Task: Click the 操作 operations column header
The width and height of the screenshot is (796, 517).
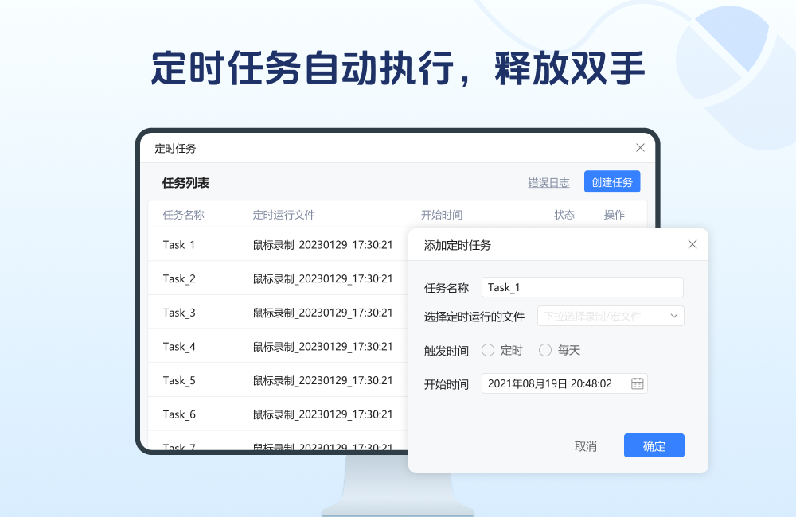Action: point(615,214)
